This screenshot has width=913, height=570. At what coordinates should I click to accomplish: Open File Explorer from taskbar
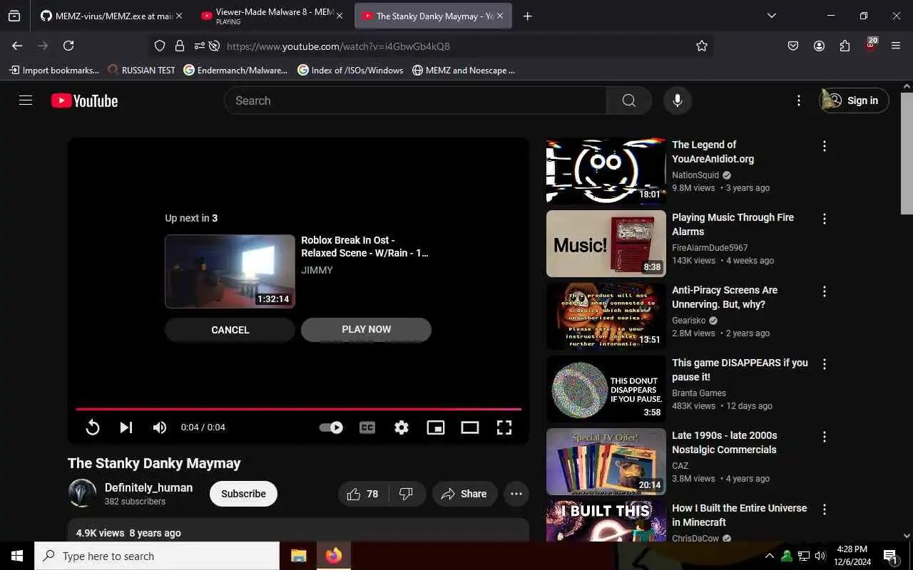[x=298, y=556]
